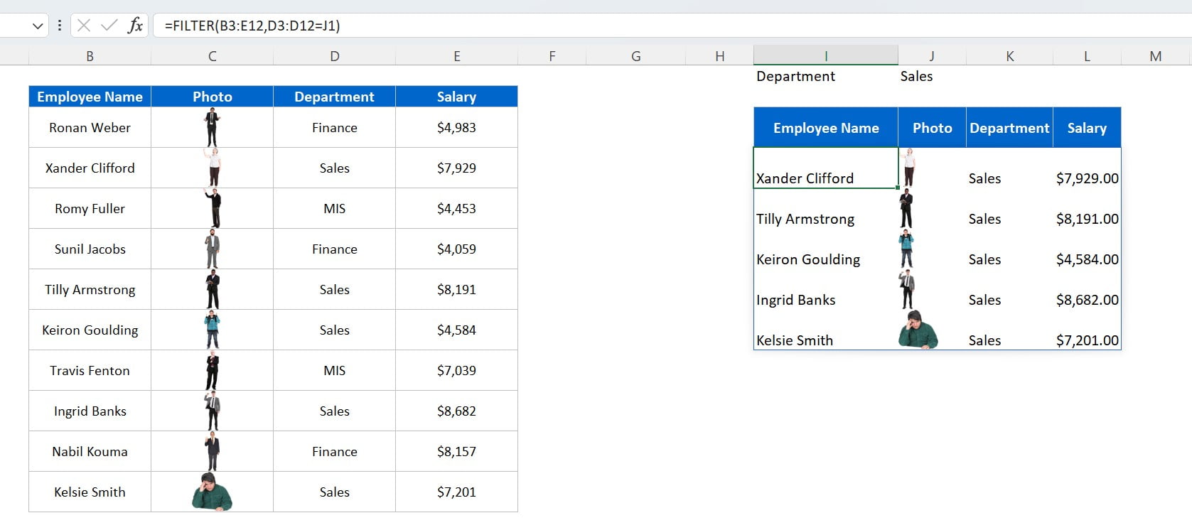The image size is (1192, 530).
Task: Select column C header
Action: (x=213, y=56)
